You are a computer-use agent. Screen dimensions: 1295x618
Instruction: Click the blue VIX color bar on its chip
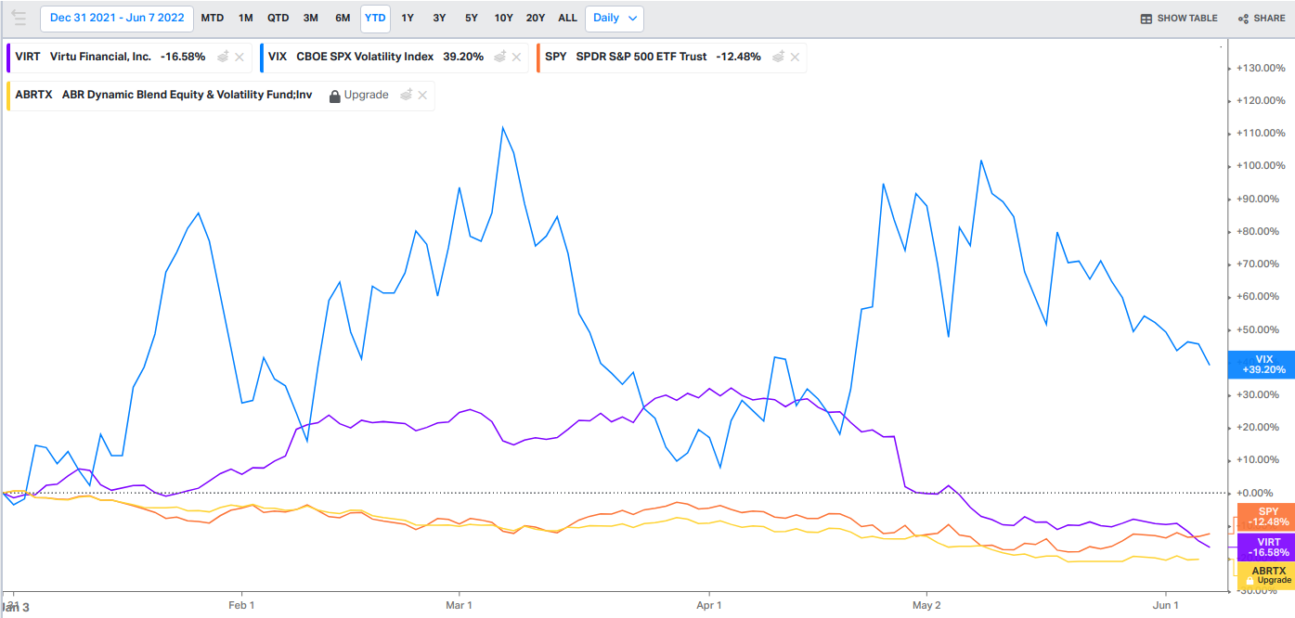pos(262,57)
